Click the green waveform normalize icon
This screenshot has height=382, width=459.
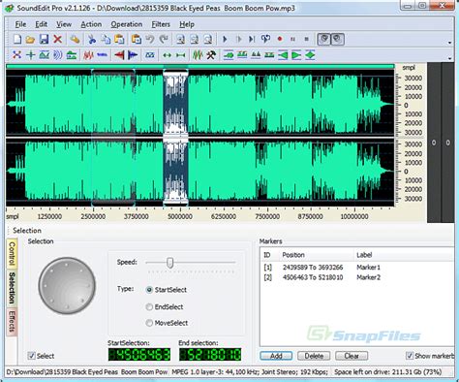click(x=198, y=55)
